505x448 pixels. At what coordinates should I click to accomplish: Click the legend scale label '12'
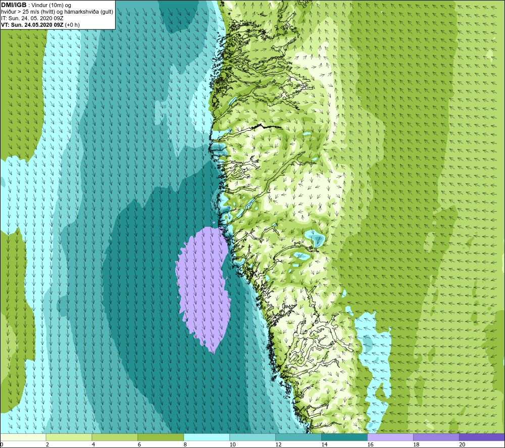279,444
